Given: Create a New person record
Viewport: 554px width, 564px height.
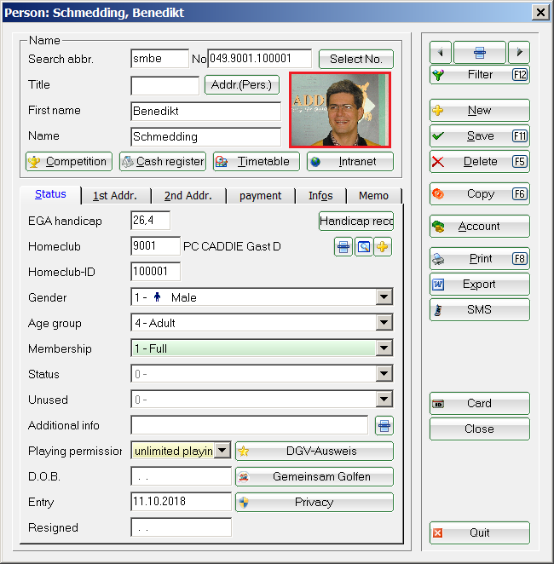Looking at the screenshot, I should coord(480,111).
